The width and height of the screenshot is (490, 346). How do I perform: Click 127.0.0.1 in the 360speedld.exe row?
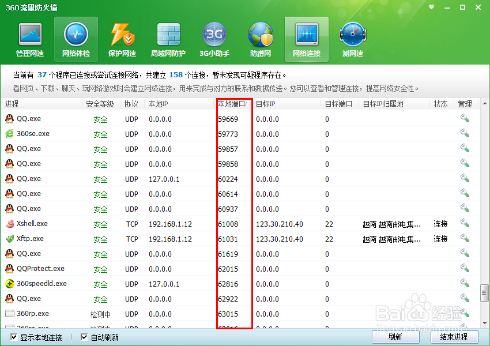(164, 284)
